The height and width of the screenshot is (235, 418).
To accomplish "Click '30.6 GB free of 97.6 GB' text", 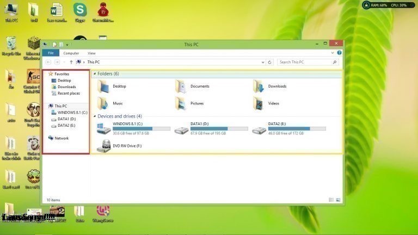I will pyautogui.click(x=131, y=133).
